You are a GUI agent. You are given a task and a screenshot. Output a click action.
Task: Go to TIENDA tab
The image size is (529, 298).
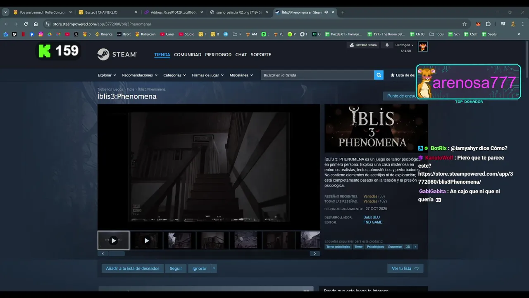[162, 55]
